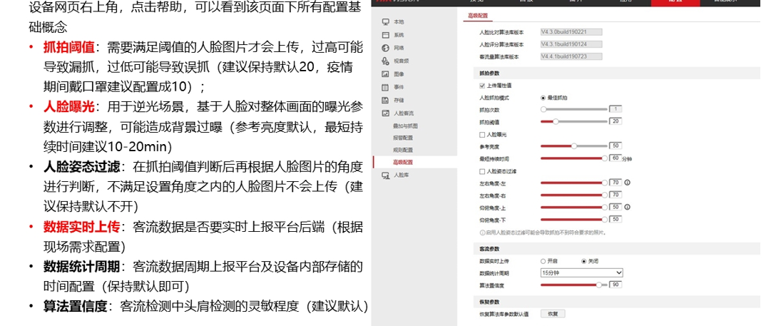The height and width of the screenshot is (326, 766).
Task: Click the 左右角度-右 slider handle
Action: point(605,195)
